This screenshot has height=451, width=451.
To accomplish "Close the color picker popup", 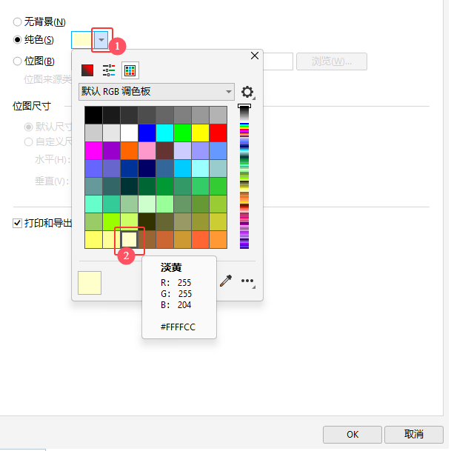I will 255,56.
